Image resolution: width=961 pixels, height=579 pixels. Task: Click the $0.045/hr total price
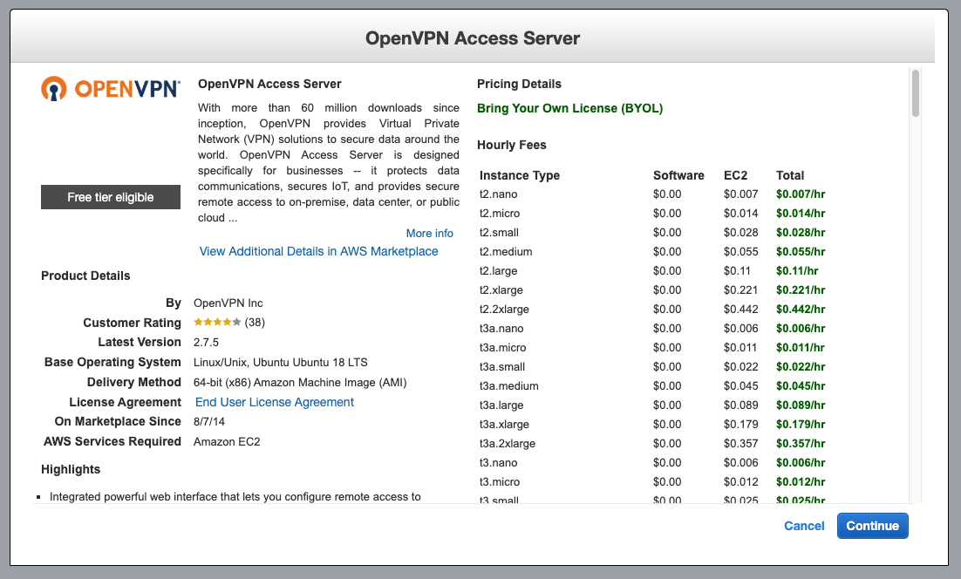[801, 386]
